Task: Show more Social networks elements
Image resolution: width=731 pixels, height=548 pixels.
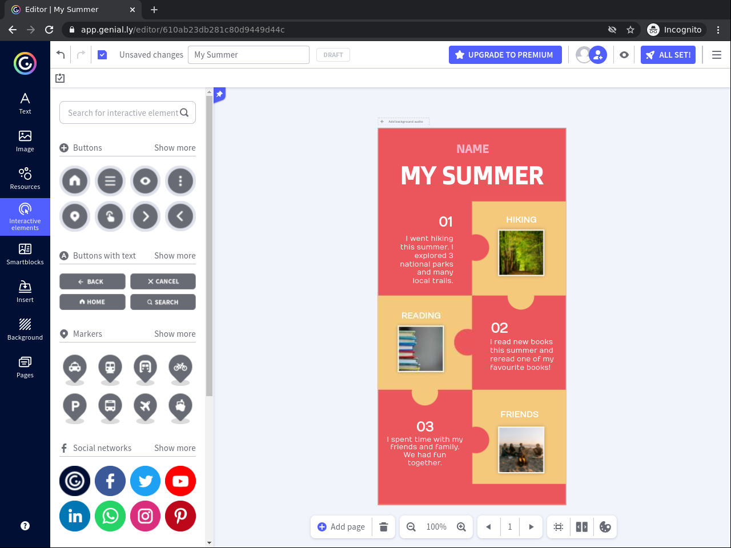Action: click(175, 448)
